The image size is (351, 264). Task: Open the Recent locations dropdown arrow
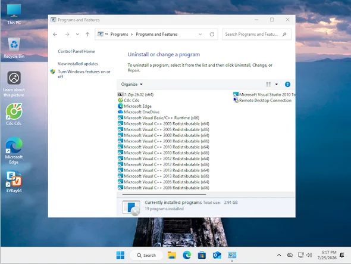tap(77, 35)
